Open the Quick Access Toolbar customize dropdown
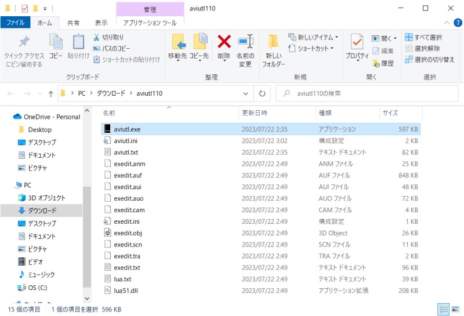The image size is (464, 316). pyautogui.click(x=45, y=9)
